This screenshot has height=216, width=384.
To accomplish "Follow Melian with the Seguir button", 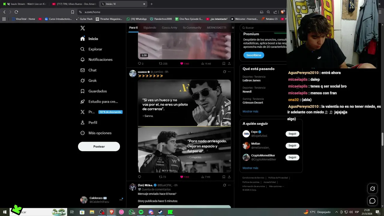I will 292,145.
